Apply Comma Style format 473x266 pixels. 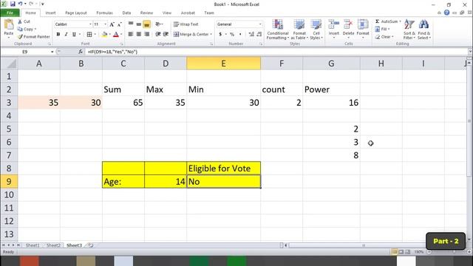coord(240,35)
